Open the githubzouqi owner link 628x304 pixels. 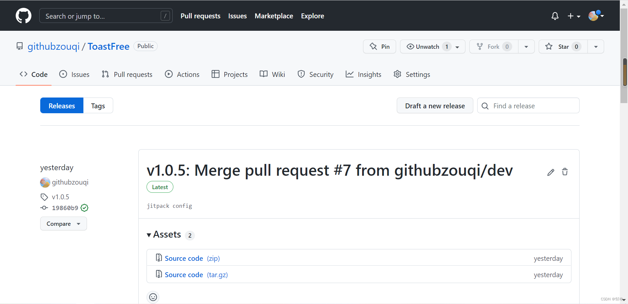[x=54, y=46]
